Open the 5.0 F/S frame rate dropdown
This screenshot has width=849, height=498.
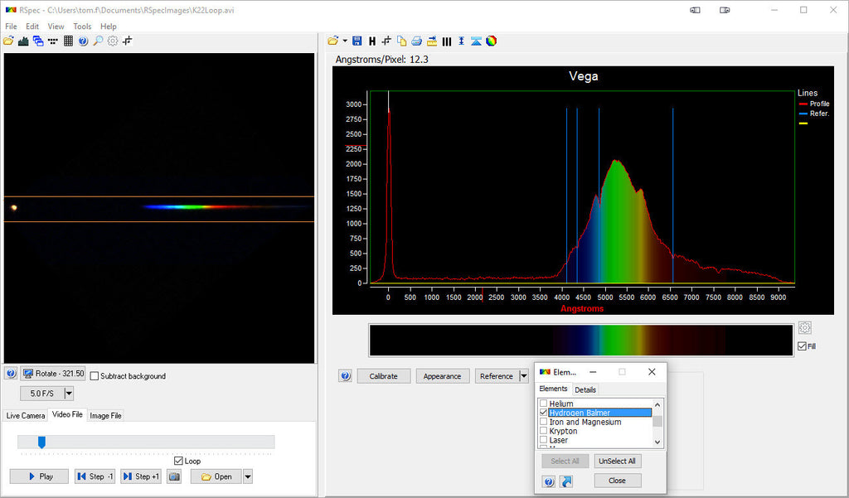coord(70,393)
